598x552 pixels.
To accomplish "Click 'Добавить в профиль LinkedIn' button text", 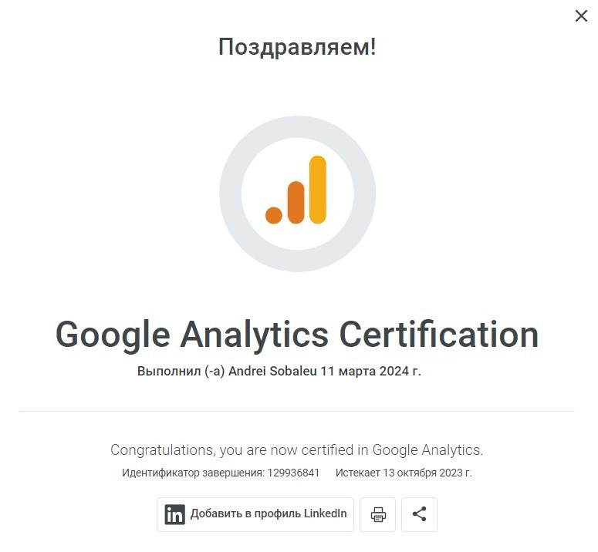I will pos(269,513).
